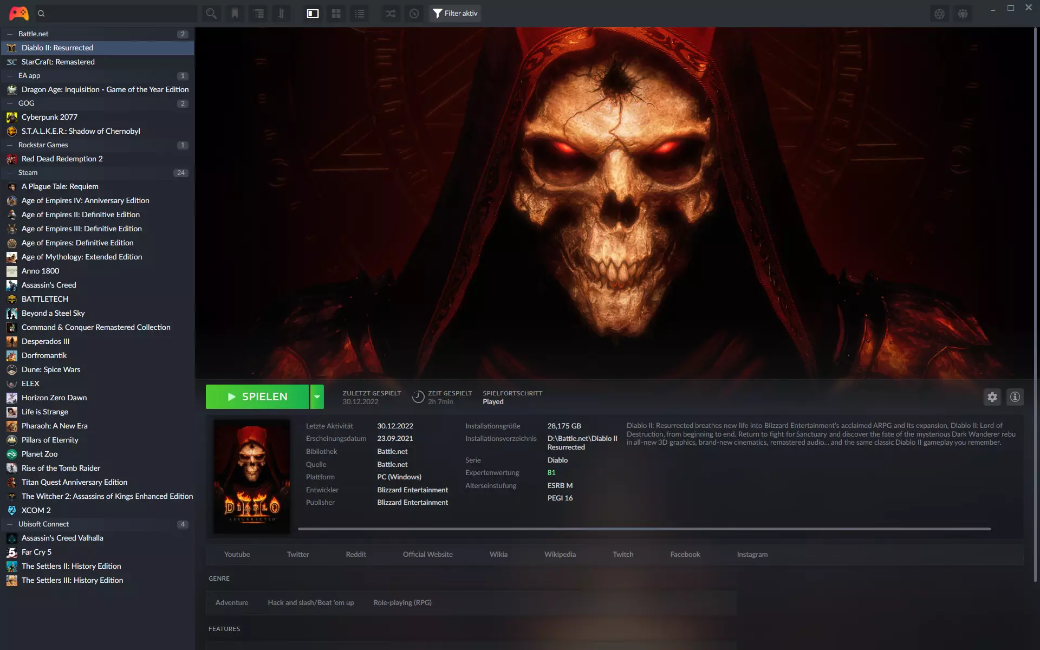The width and height of the screenshot is (1040, 650).
Task: Filter by Adventure genre
Action: pos(232,603)
